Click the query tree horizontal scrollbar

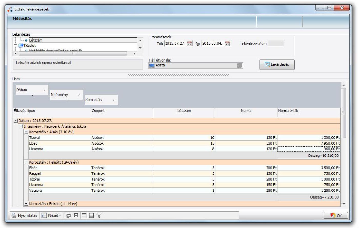(73, 54)
